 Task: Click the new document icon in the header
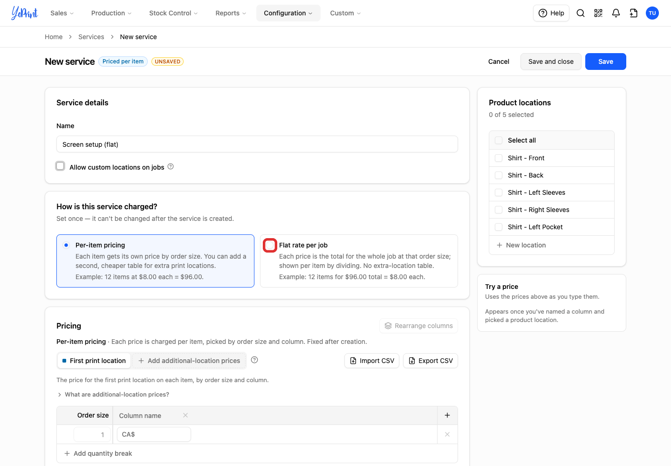point(634,13)
